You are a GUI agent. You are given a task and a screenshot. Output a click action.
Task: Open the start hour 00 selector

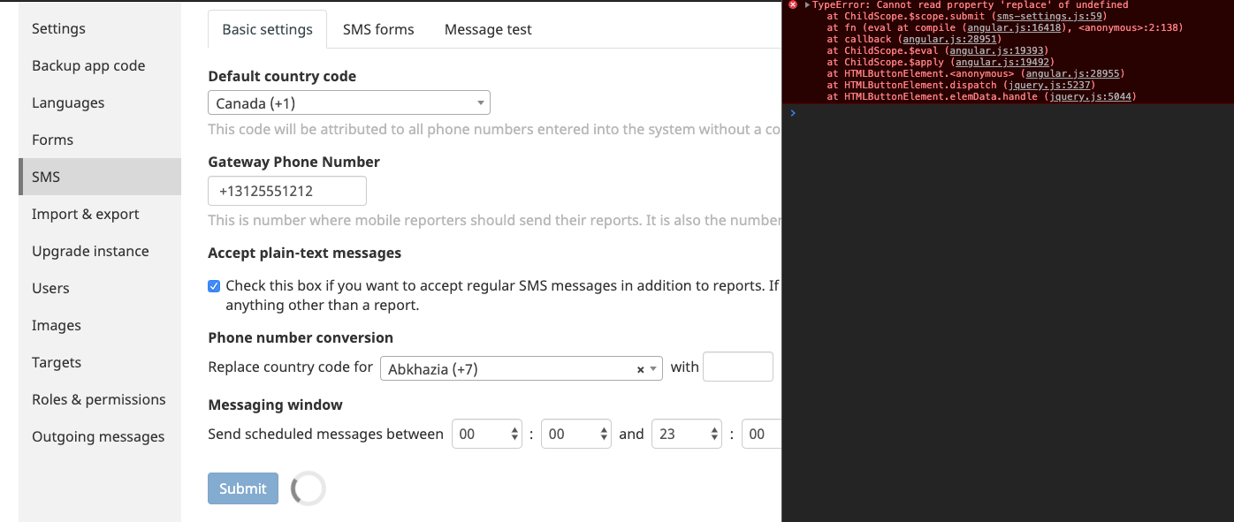coord(487,434)
